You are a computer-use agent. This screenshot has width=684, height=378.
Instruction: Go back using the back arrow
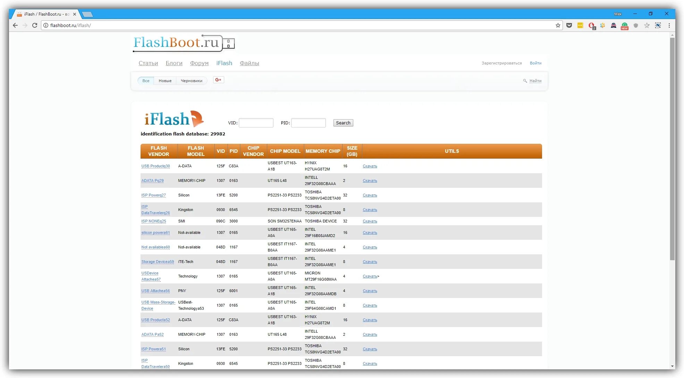15,25
